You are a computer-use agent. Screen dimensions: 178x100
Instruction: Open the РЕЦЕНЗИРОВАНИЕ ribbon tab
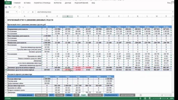(81, 3)
